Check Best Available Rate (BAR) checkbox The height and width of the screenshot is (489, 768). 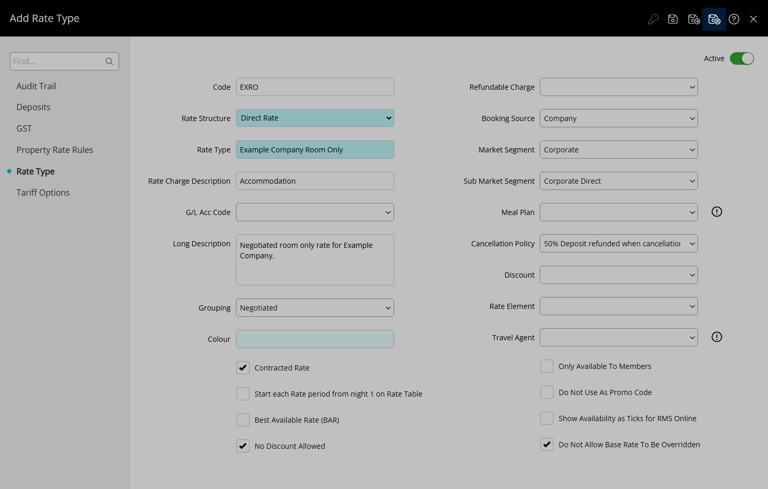coord(243,420)
